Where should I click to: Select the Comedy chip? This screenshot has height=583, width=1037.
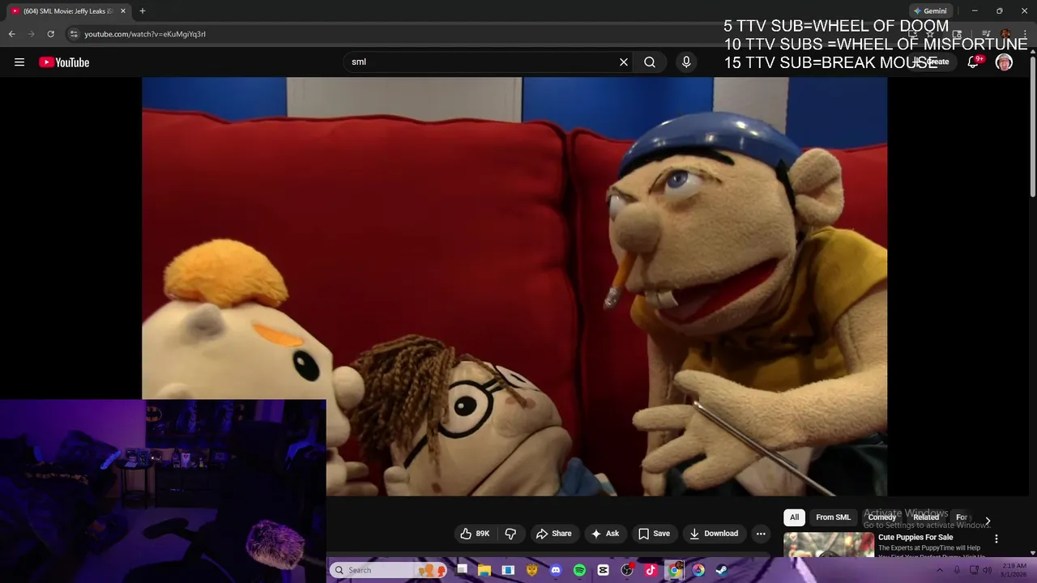(882, 517)
